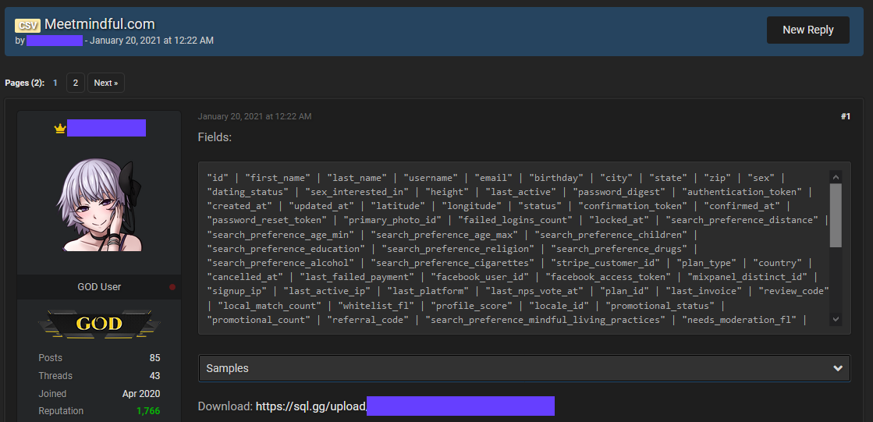Click the code box scroll-down arrow
Viewport: 873px width, 422px height.
[836, 319]
